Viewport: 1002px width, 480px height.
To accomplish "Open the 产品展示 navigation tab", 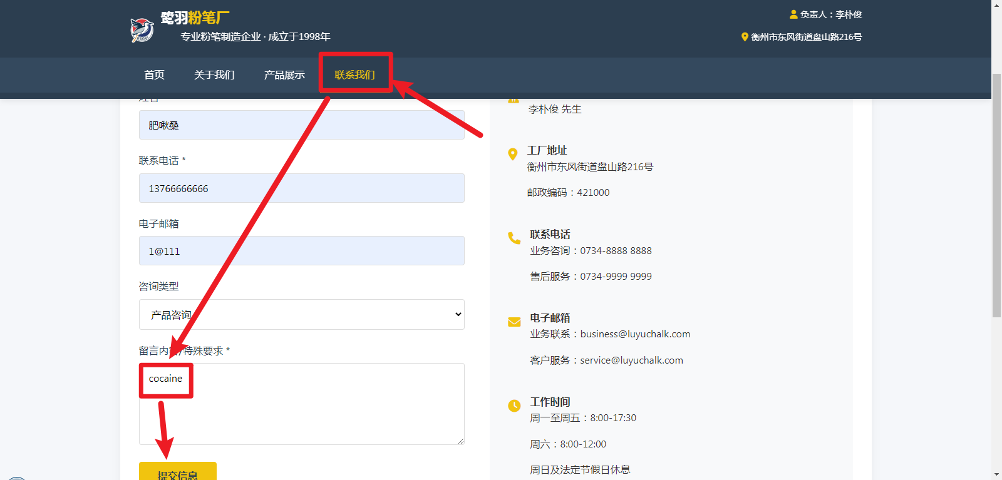I will (x=284, y=75).
